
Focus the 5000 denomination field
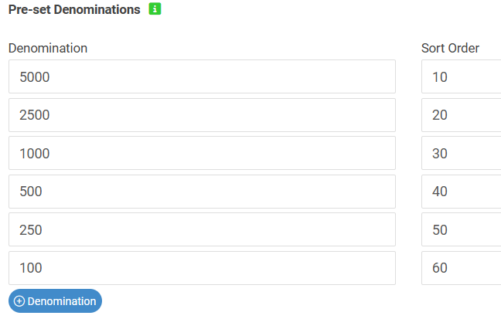click(x=202, y=77)
